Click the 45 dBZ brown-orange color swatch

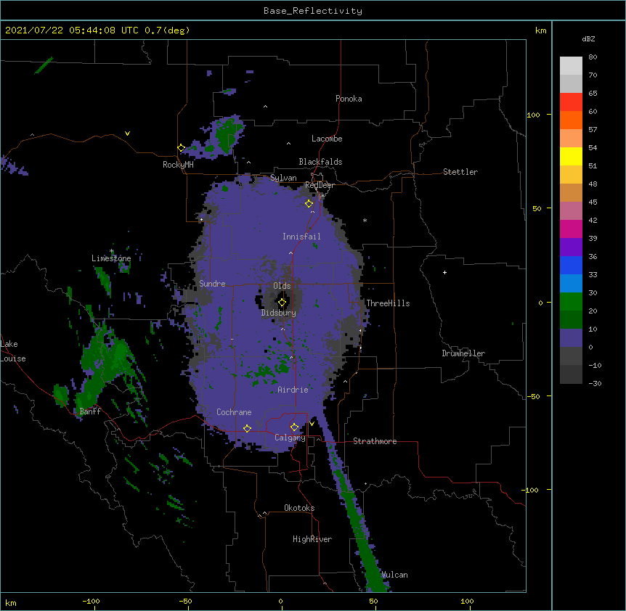click(x=571, y=210)
